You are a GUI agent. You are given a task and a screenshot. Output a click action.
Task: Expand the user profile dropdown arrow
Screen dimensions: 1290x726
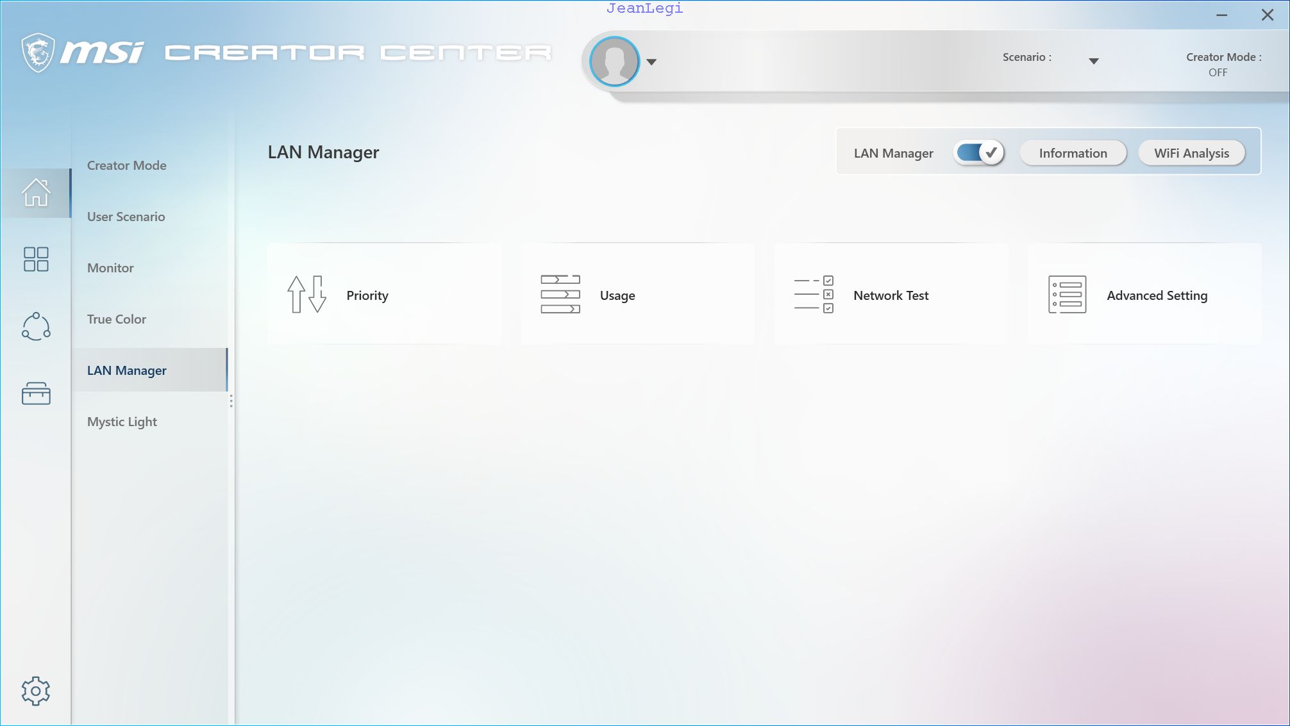click(651, 62)
